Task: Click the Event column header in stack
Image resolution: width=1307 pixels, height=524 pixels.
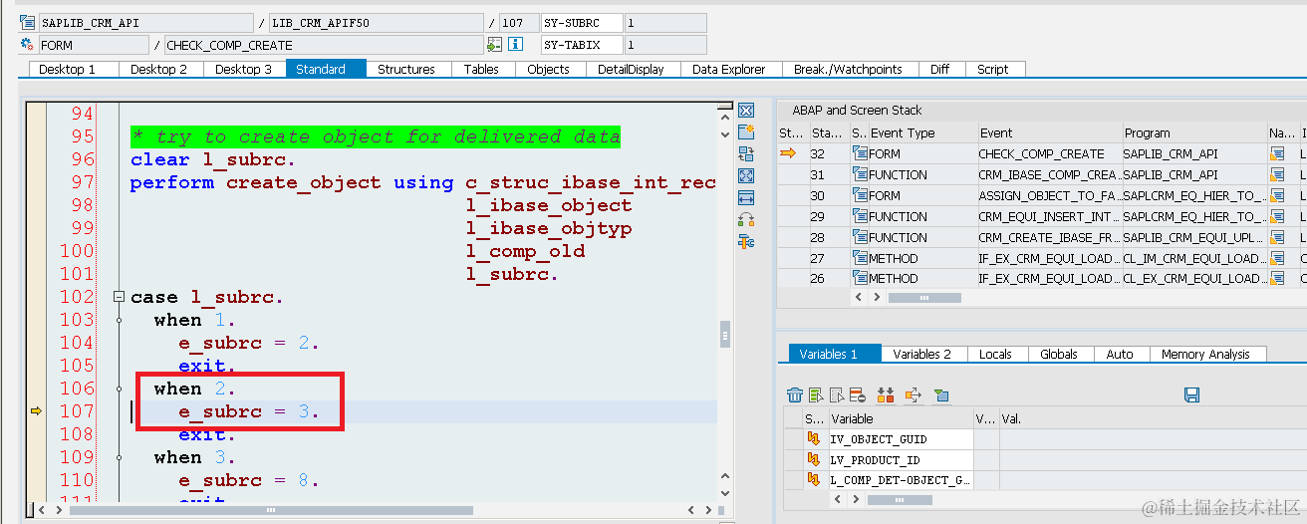Action: 1048,132
